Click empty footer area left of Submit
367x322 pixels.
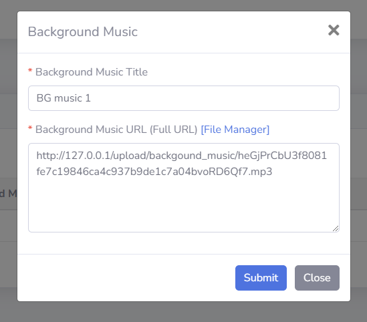click(x=126, y=278)
